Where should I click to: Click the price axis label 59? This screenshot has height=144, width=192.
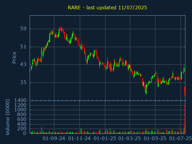click(23, 29)
